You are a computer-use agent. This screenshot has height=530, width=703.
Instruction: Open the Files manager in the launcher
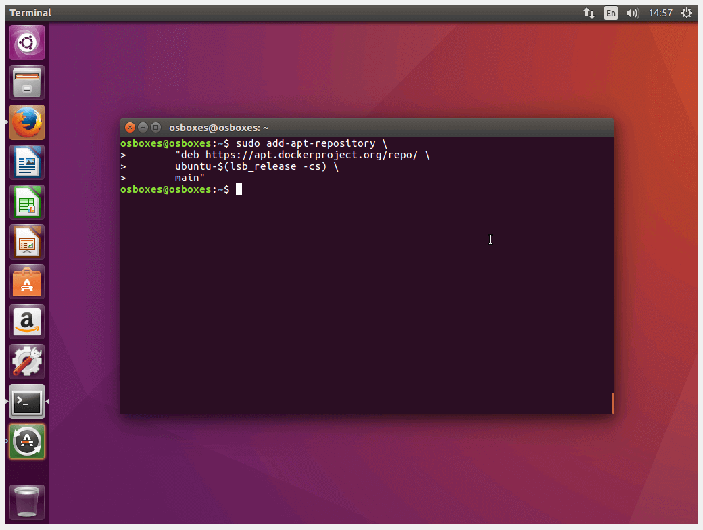pos(27,82)
